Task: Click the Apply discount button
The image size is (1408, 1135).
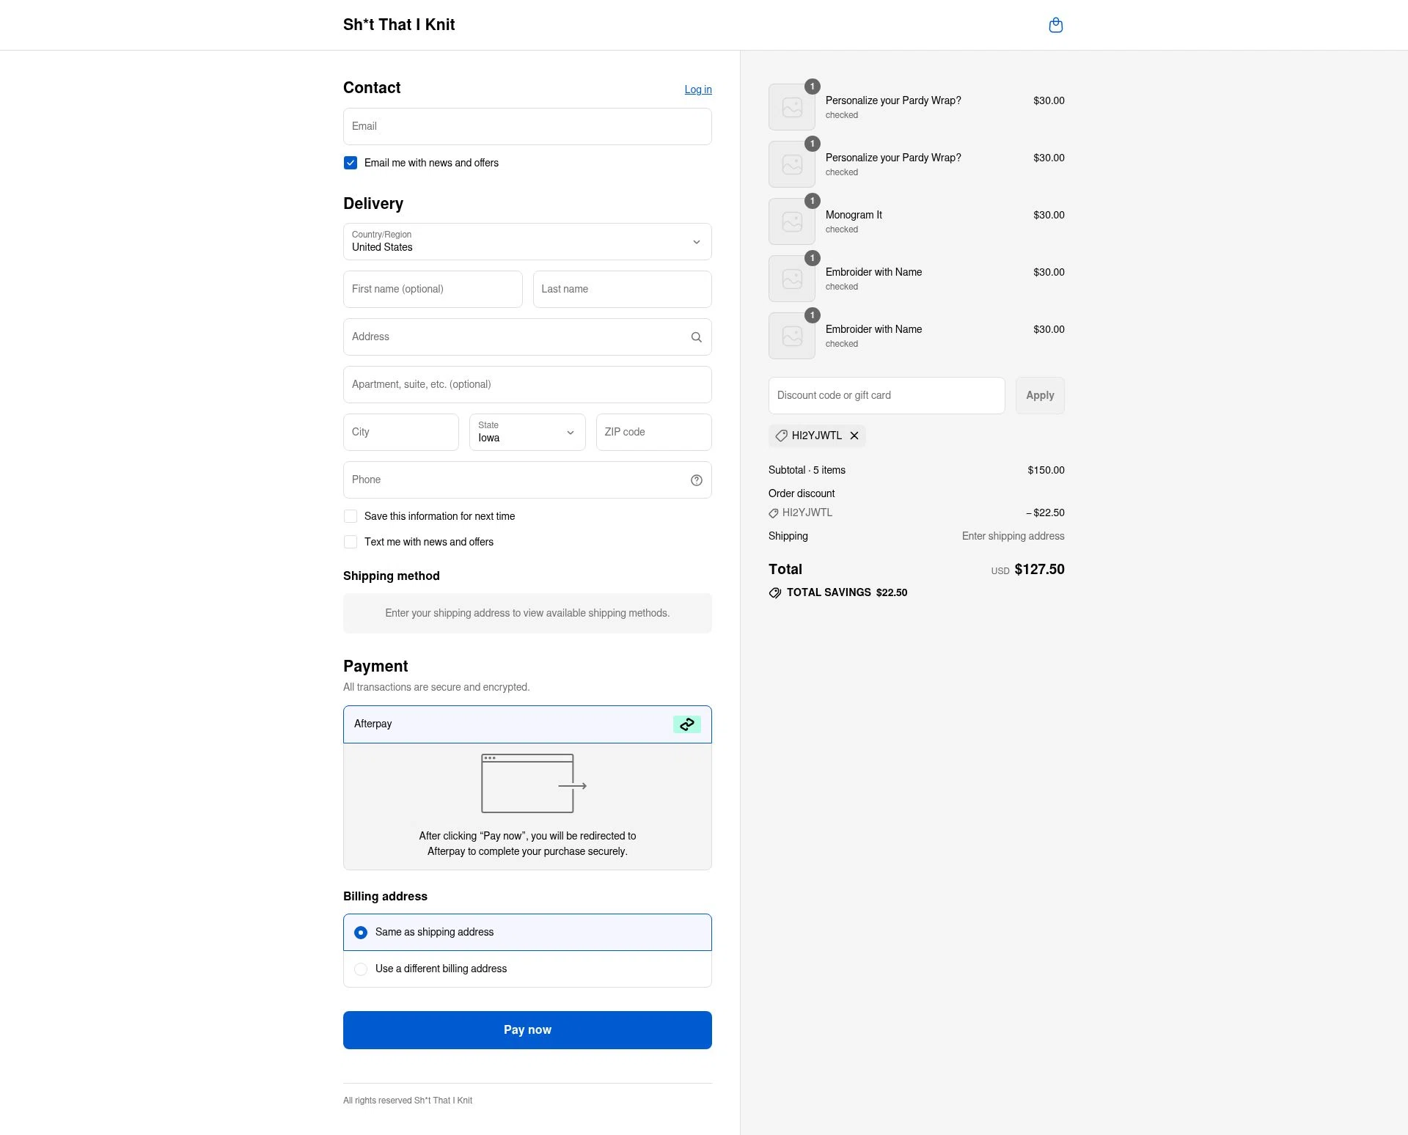Action: pos(1040,395)
